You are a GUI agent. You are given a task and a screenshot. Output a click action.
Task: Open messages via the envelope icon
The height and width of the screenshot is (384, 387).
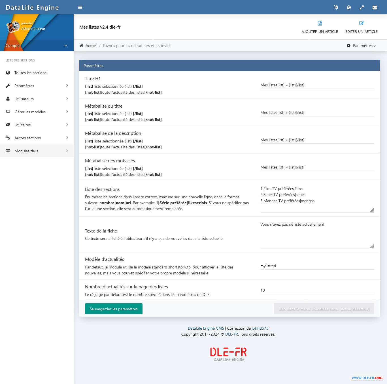pos(375,7)
